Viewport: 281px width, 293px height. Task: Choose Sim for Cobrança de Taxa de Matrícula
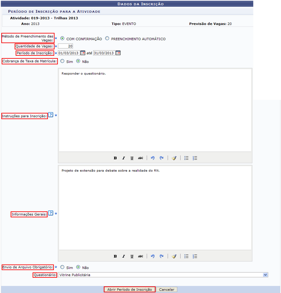pos(62,61)
